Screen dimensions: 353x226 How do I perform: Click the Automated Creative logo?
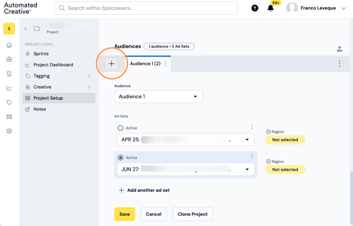pos(21,8)
